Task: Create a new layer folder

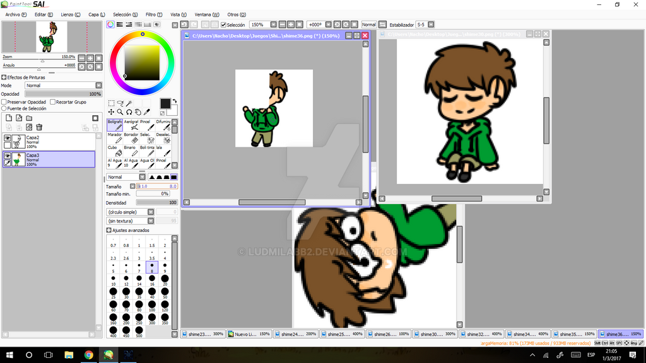Action: click(x=29, y=118)
